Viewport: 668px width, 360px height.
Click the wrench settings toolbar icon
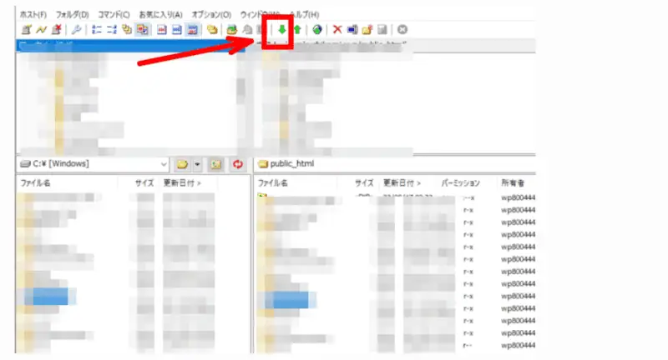tap(77, 30)
